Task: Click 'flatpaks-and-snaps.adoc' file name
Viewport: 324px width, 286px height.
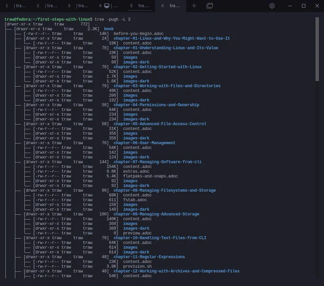Action: (151, 176)
